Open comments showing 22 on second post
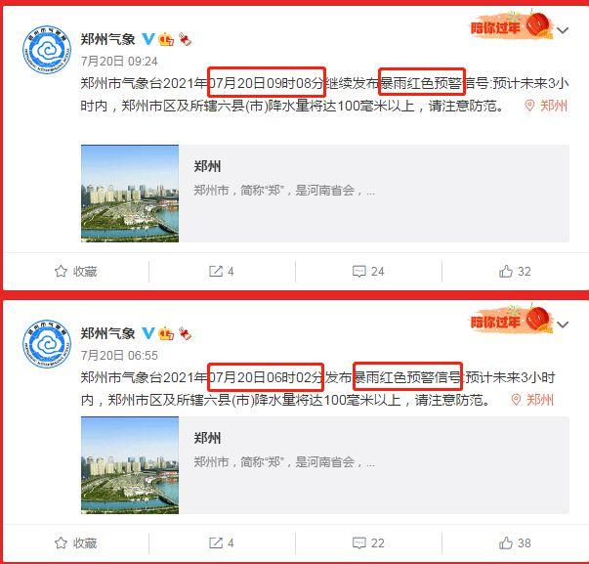 point(368,542)
